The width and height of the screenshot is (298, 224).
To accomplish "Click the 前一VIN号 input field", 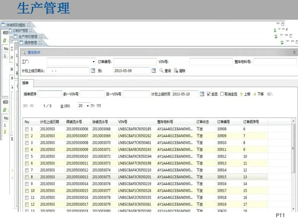I will (x=92, y=94).
